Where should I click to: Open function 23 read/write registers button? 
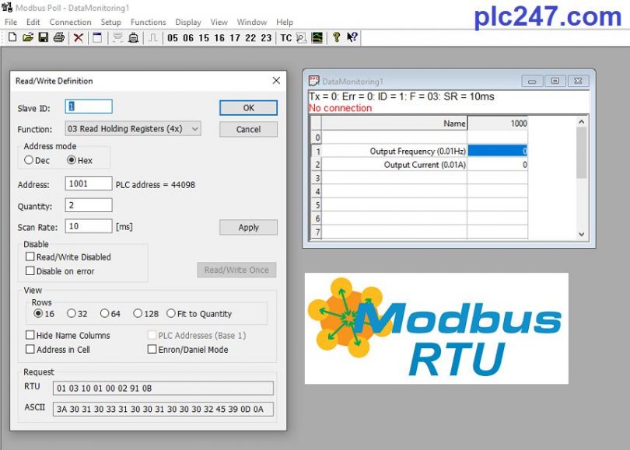[266, 38]
